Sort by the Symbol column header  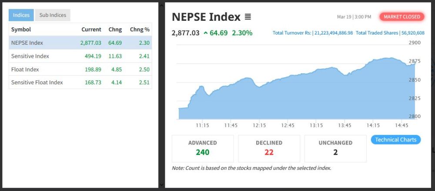[x=21, y=30]
